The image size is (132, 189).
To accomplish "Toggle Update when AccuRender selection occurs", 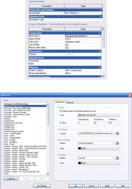I will pos(61,111).
